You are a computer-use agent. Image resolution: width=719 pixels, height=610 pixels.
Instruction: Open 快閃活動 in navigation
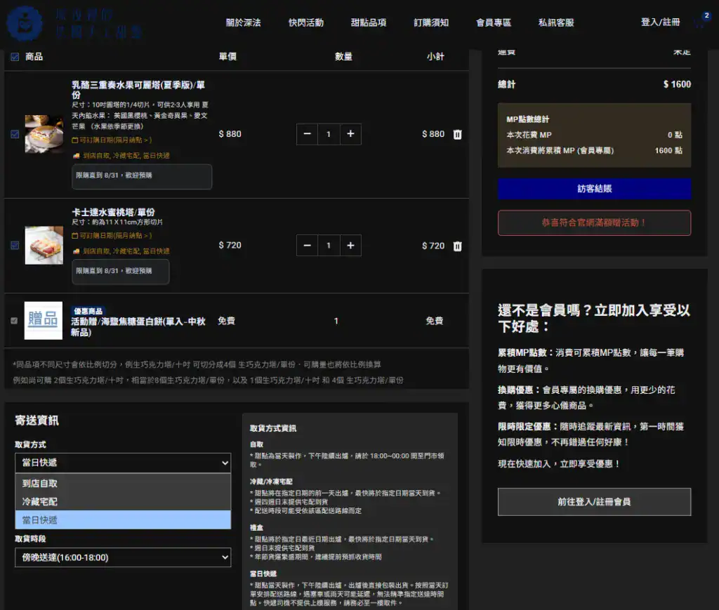[x=306, y=22]
